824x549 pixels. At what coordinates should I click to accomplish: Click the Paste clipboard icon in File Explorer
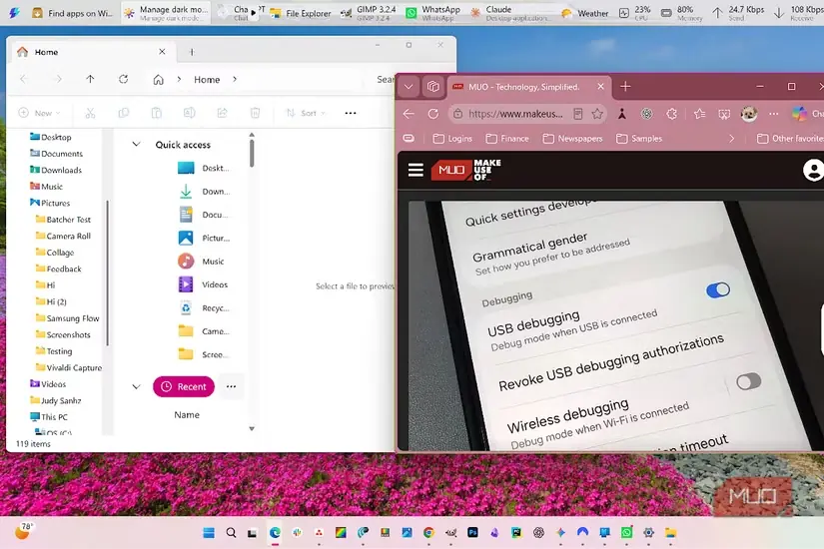tap(157, 113)
